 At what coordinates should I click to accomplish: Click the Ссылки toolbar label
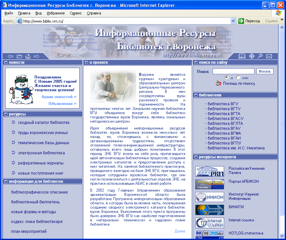tap(271, 21)
